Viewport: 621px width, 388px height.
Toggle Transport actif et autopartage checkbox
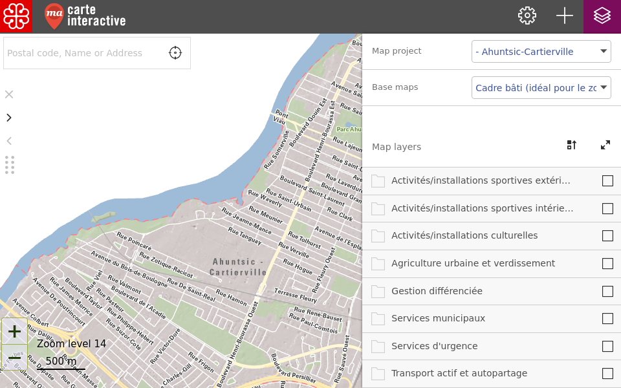(607, 374)
